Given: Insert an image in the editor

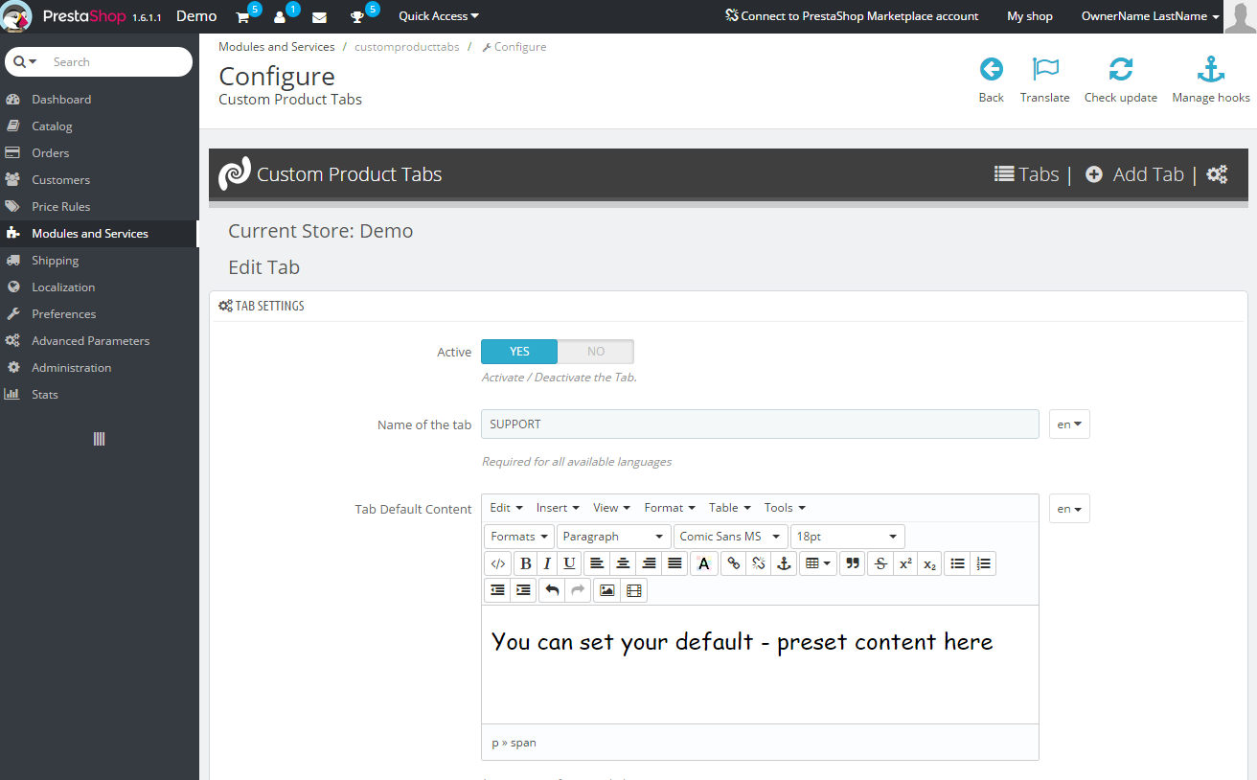Looking at the screenshot, I should [606, 590].
